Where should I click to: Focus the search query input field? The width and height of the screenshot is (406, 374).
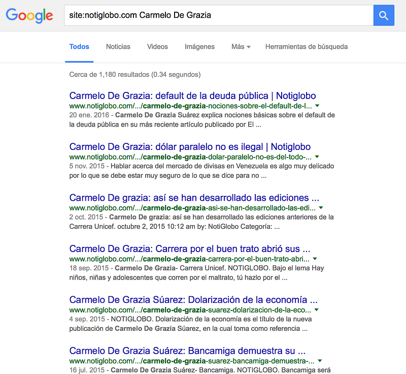pos(219,15)
